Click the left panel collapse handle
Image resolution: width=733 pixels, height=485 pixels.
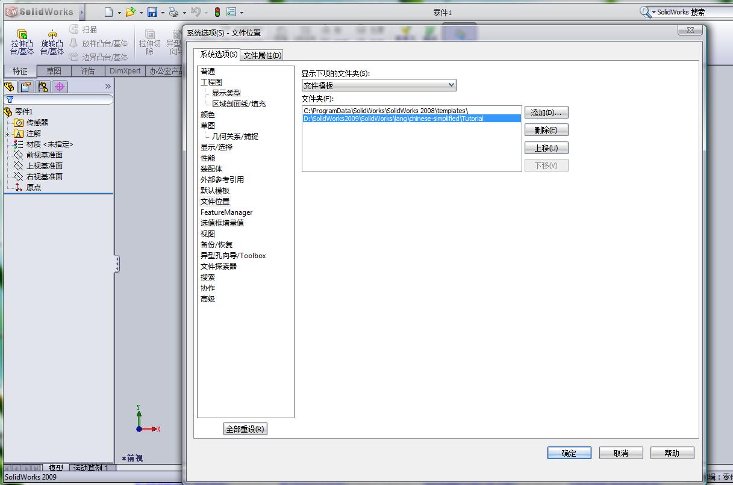[117, 264]
